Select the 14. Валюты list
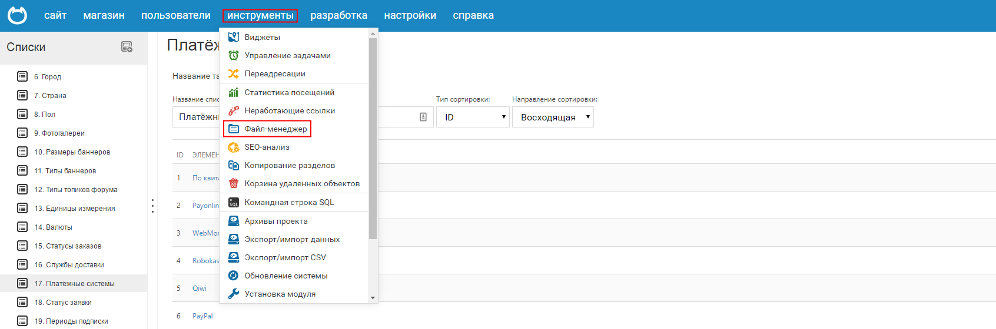996x329 pixels. 53,227
